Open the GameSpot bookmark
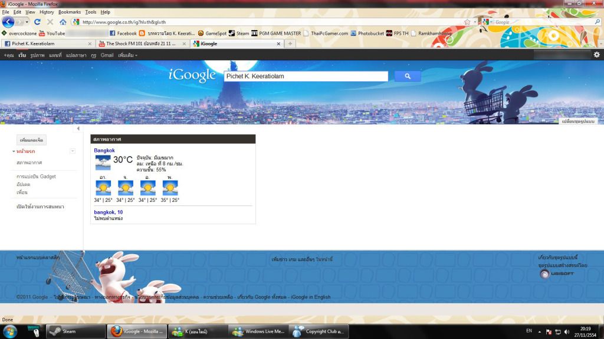Screen dimensions: 604x339 (212, 34)
